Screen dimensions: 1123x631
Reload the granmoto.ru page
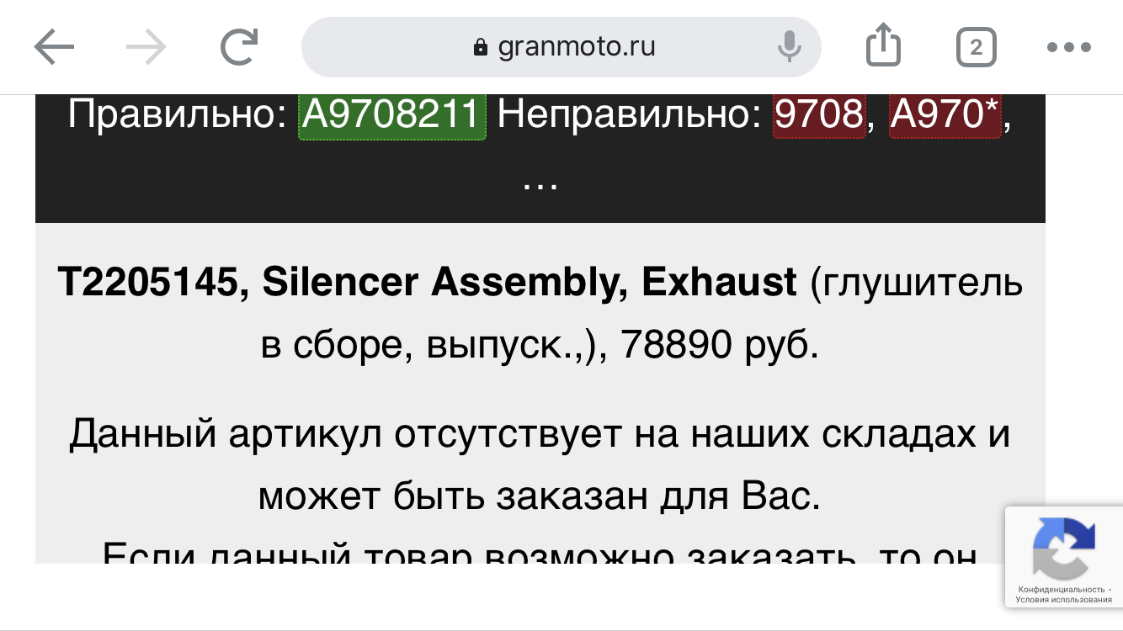[238, 47]
